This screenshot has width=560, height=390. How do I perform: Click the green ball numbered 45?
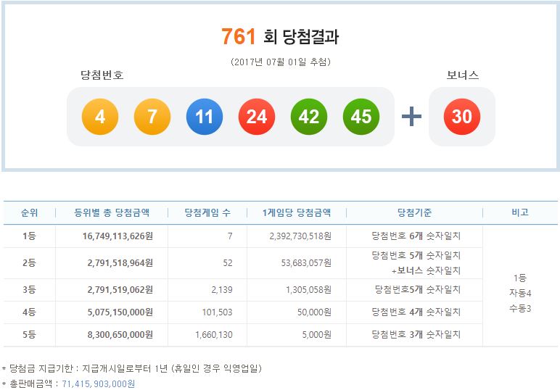click(361, 117)
